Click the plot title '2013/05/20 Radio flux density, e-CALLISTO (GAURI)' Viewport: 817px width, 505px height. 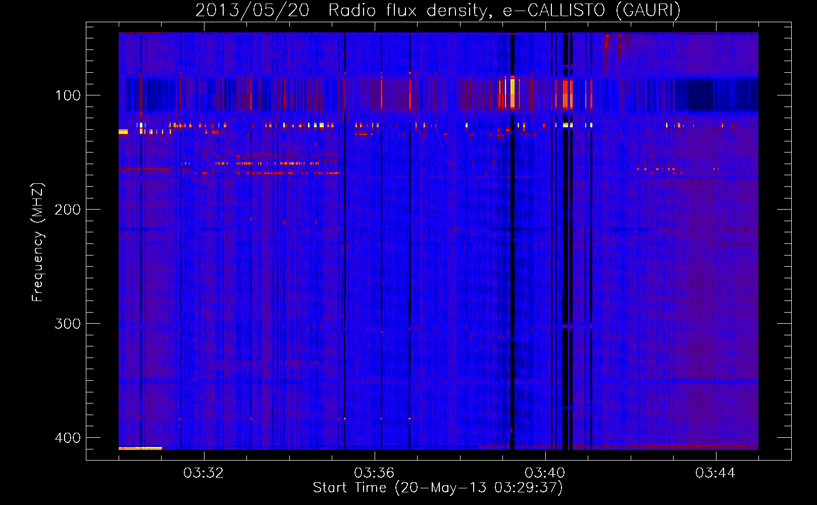pos(438,10)
